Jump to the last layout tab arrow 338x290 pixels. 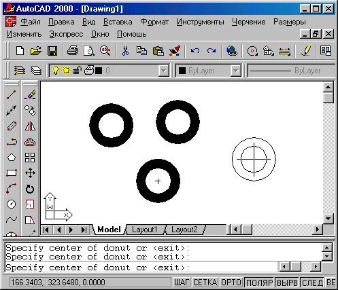click(x=84, y=230)
